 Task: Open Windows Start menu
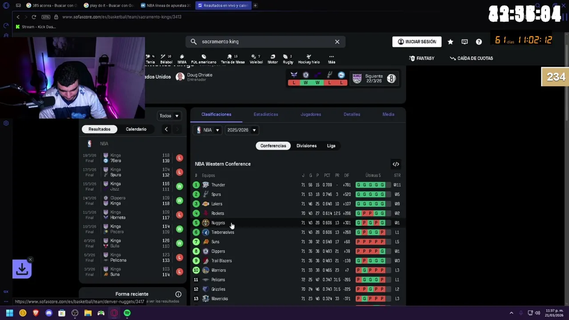(x=9, y=313)
